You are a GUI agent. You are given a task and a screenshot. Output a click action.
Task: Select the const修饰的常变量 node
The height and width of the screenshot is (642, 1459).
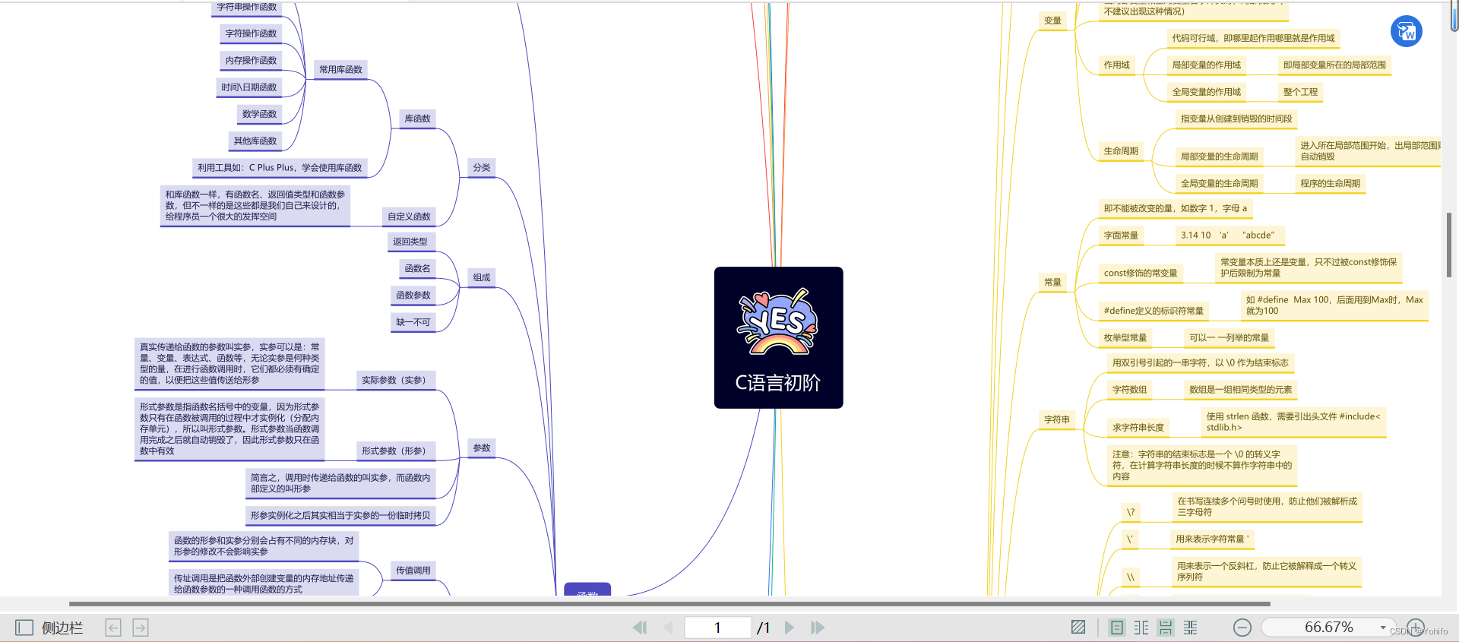click(x=1141, y=274)
